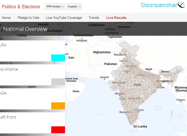The image size is (187, 136).
Task: Click the red Left Front swatch
Action: coord(58,130)
